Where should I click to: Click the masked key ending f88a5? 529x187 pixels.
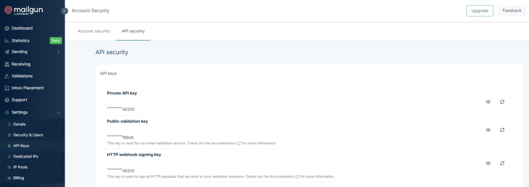[120, 137]
